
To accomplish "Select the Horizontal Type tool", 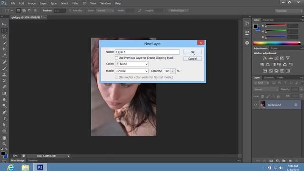I will click(x=4, y=119).
